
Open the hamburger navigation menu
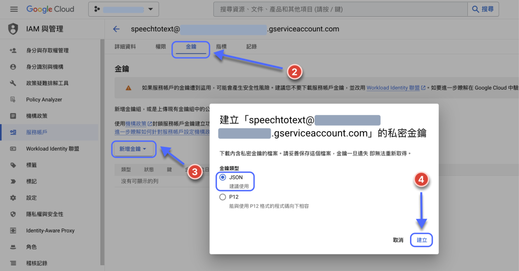[x=14, y=9]
